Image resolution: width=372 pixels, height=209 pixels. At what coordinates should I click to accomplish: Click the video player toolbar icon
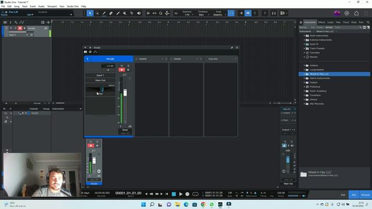[274, 13]
